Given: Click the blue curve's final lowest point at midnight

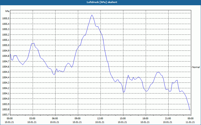Looking at the screenshot, I should click(190, 110).
